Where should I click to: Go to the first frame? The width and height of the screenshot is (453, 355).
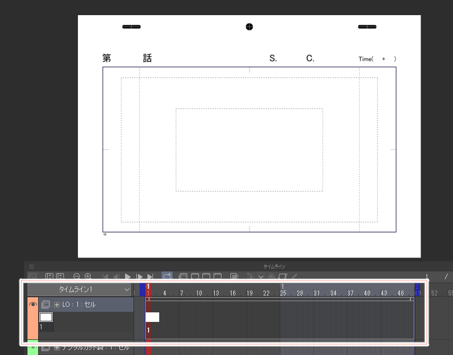[x=105, y=276]
